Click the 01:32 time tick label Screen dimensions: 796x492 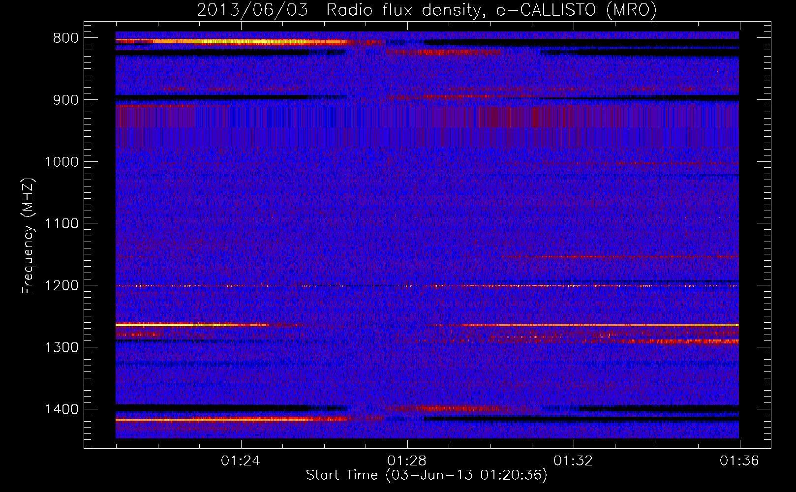pyautogui.click(x=573, y=461)
